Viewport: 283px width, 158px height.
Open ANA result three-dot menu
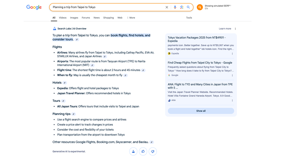(x=232, y=100)
